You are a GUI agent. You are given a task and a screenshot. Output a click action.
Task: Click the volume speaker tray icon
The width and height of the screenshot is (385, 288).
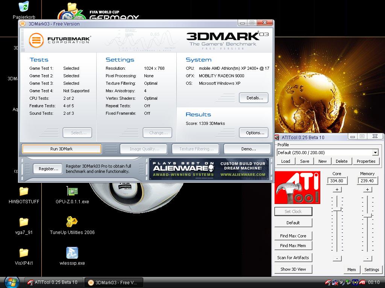pos(342,282)
